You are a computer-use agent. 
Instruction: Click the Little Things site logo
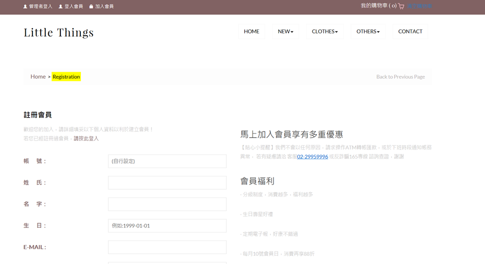(x=59, y=32)
